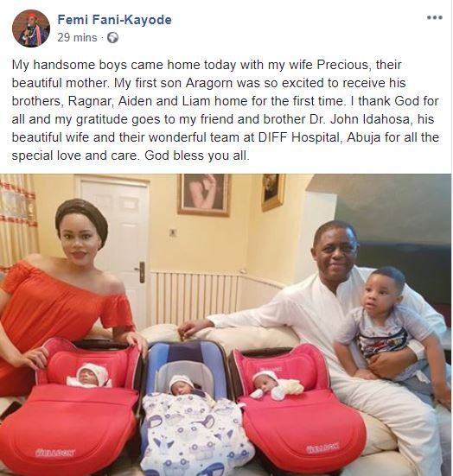453x476 pixels.
Task: Click the door handle in the photo
Action: 141,272
